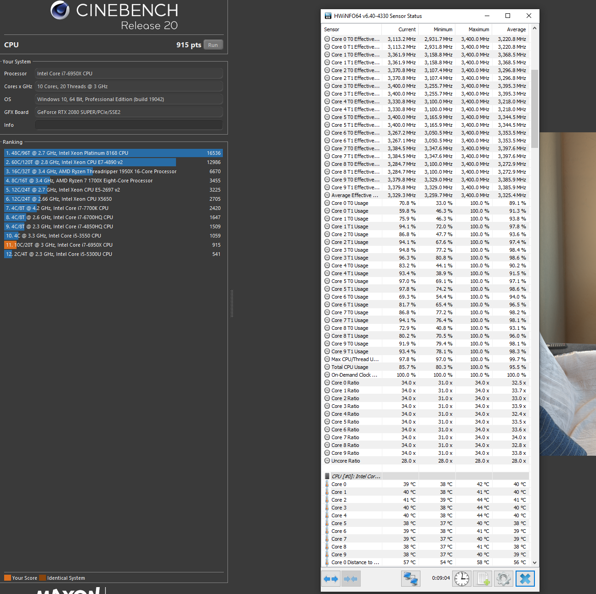This screenshot has height=594, width=596.
Task: Click the Maximum column header
Action: (x=474, y=29)
